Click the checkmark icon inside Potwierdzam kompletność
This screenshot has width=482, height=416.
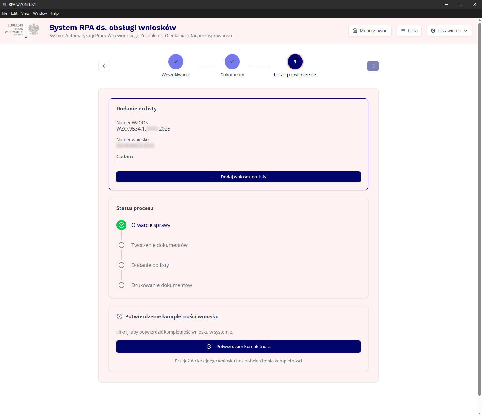click(209, 347)
